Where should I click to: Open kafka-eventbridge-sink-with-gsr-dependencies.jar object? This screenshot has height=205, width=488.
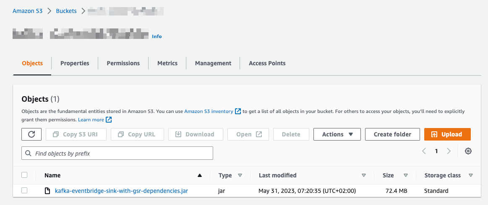tap(121, 191)
